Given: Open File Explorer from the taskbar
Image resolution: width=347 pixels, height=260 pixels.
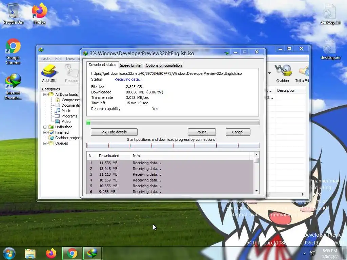Looking at the screenshot, I should click(30, 254).
